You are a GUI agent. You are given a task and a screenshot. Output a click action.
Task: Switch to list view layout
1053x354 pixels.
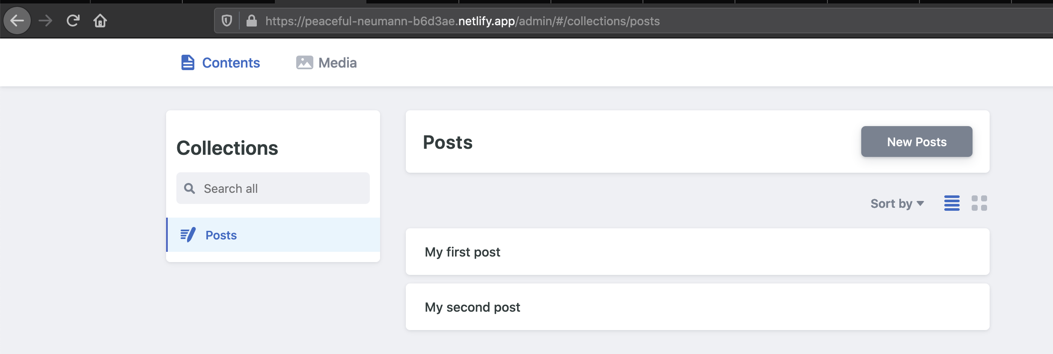tap(952, 203)
